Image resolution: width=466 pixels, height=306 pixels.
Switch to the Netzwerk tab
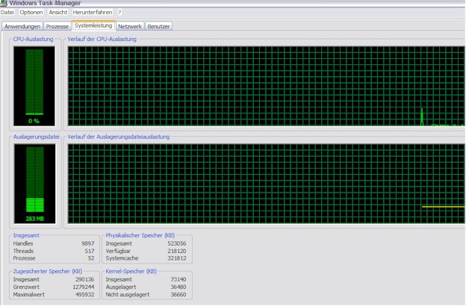point(130,26)
